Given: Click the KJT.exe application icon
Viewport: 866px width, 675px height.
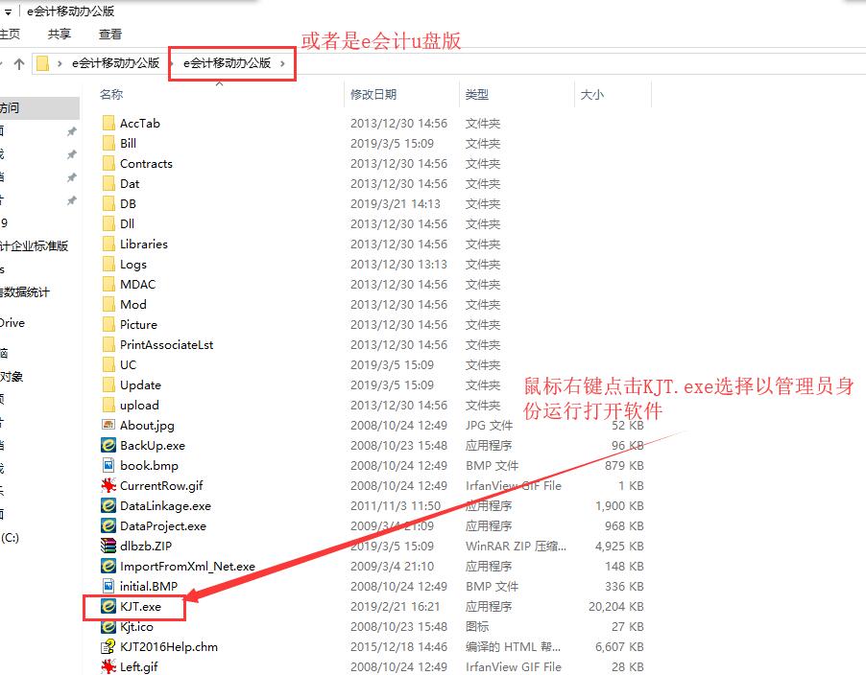Looking at the screenshot, I should [108, 606].
